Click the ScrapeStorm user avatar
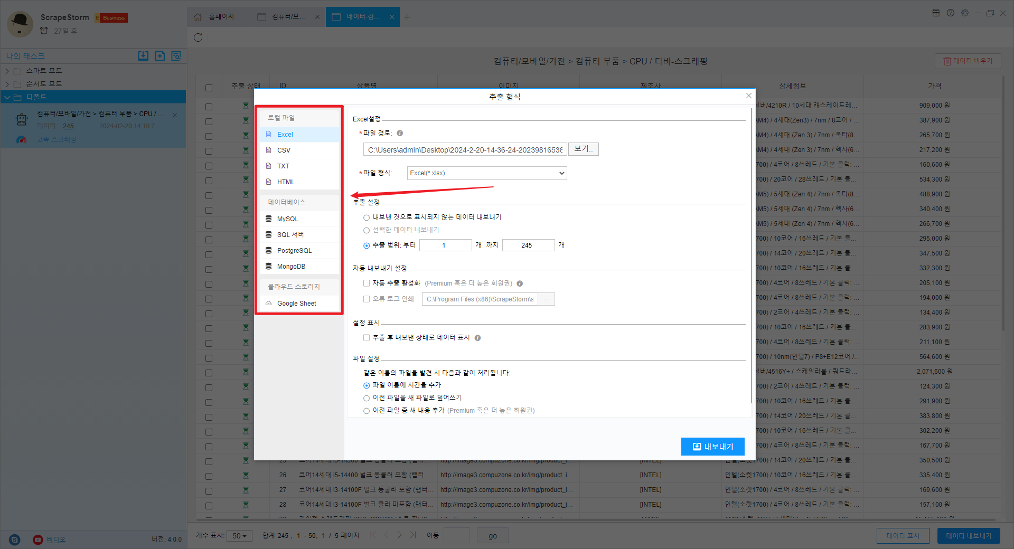 (x=20, y=24)
